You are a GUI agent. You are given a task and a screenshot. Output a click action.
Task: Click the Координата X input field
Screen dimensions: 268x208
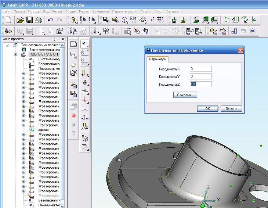pyautogui.click(x=201, y=69)
